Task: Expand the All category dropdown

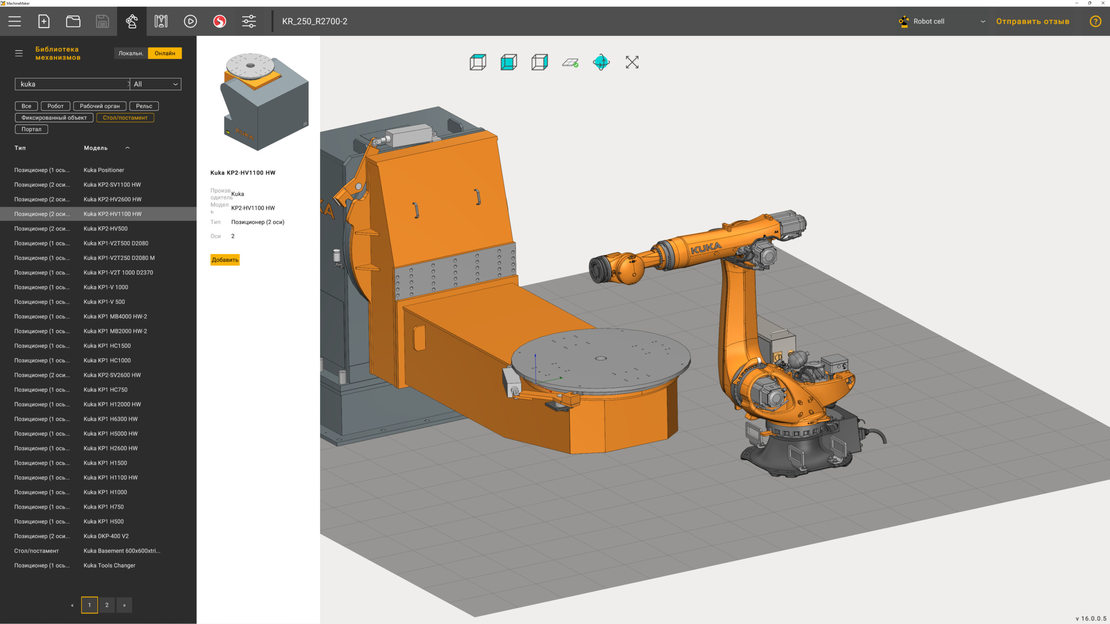Action: (x=156, y=84)
